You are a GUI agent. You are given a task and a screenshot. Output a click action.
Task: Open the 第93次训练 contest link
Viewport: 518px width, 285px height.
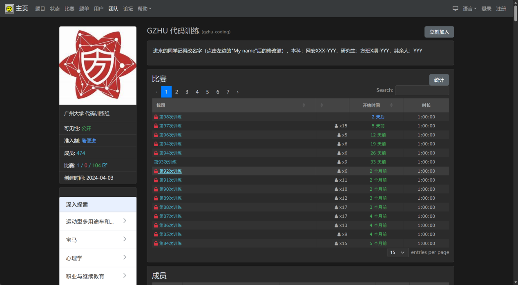click(165, 162)
